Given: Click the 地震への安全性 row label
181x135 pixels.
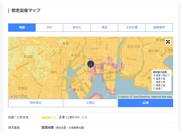Looking at the screenshot, I should 18,117.
